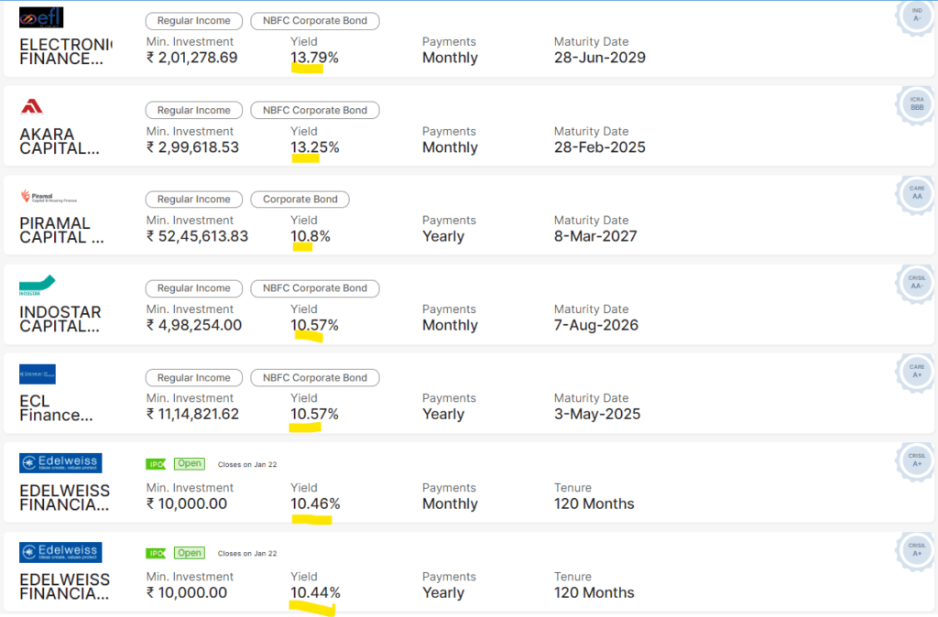Click the Corporate Bond tag on Piramal Capital
938x617 pixels.
pyautogui.click(x=300, y=199)
